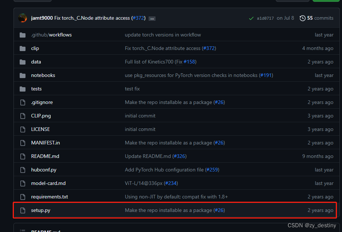Click jamt9000 user avatar

click(x=23, y=18)
